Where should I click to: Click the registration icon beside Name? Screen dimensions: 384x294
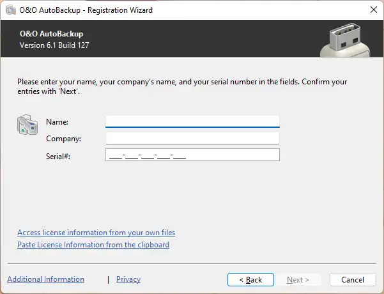pyautogui.click(x=27, y=125)
